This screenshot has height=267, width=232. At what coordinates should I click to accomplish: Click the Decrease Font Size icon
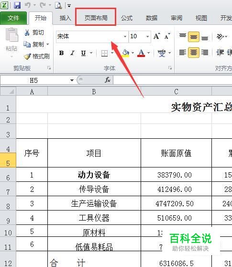(x=167, y=36)
